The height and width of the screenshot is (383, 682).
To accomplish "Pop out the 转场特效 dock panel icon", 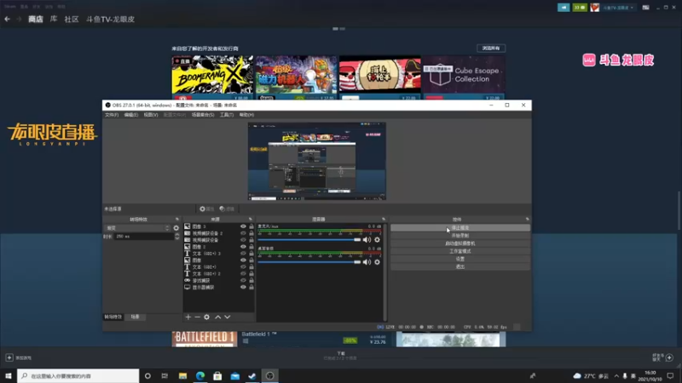I will pos(177,220).
